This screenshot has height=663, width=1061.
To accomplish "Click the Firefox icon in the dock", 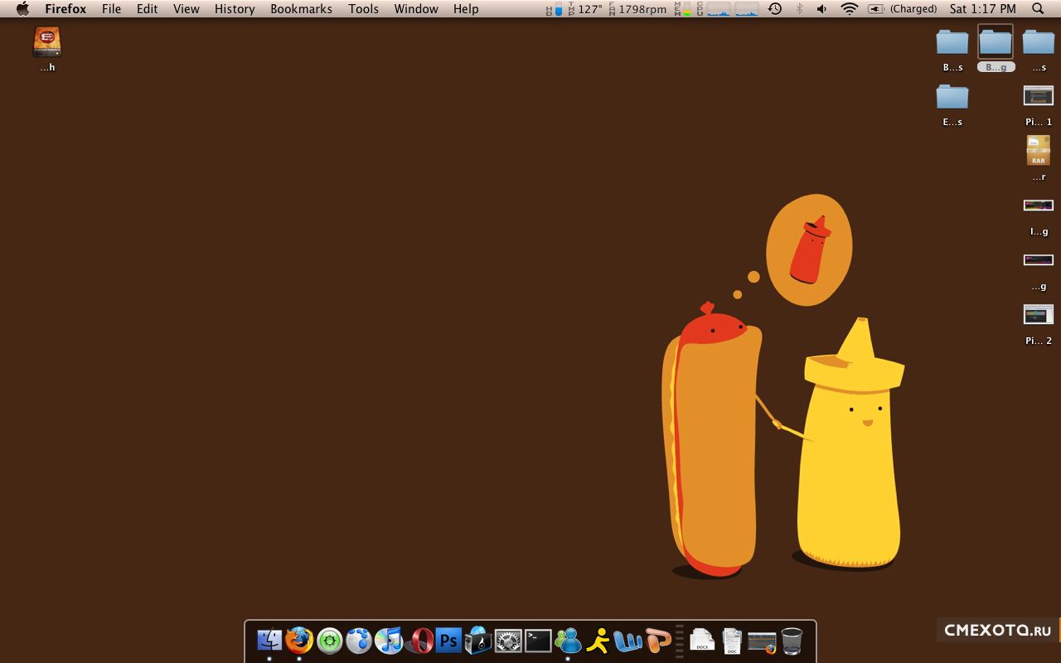I will pos(299,640).
